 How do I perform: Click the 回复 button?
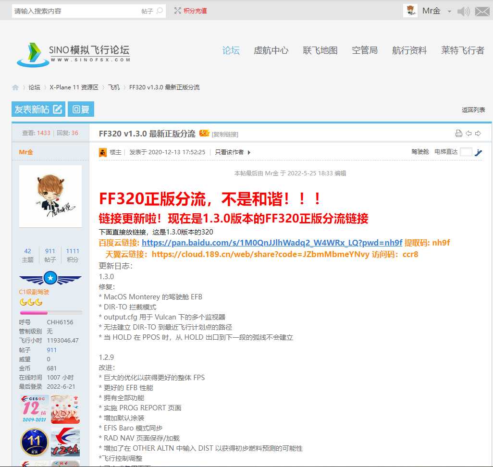click(x=81, y=109)
